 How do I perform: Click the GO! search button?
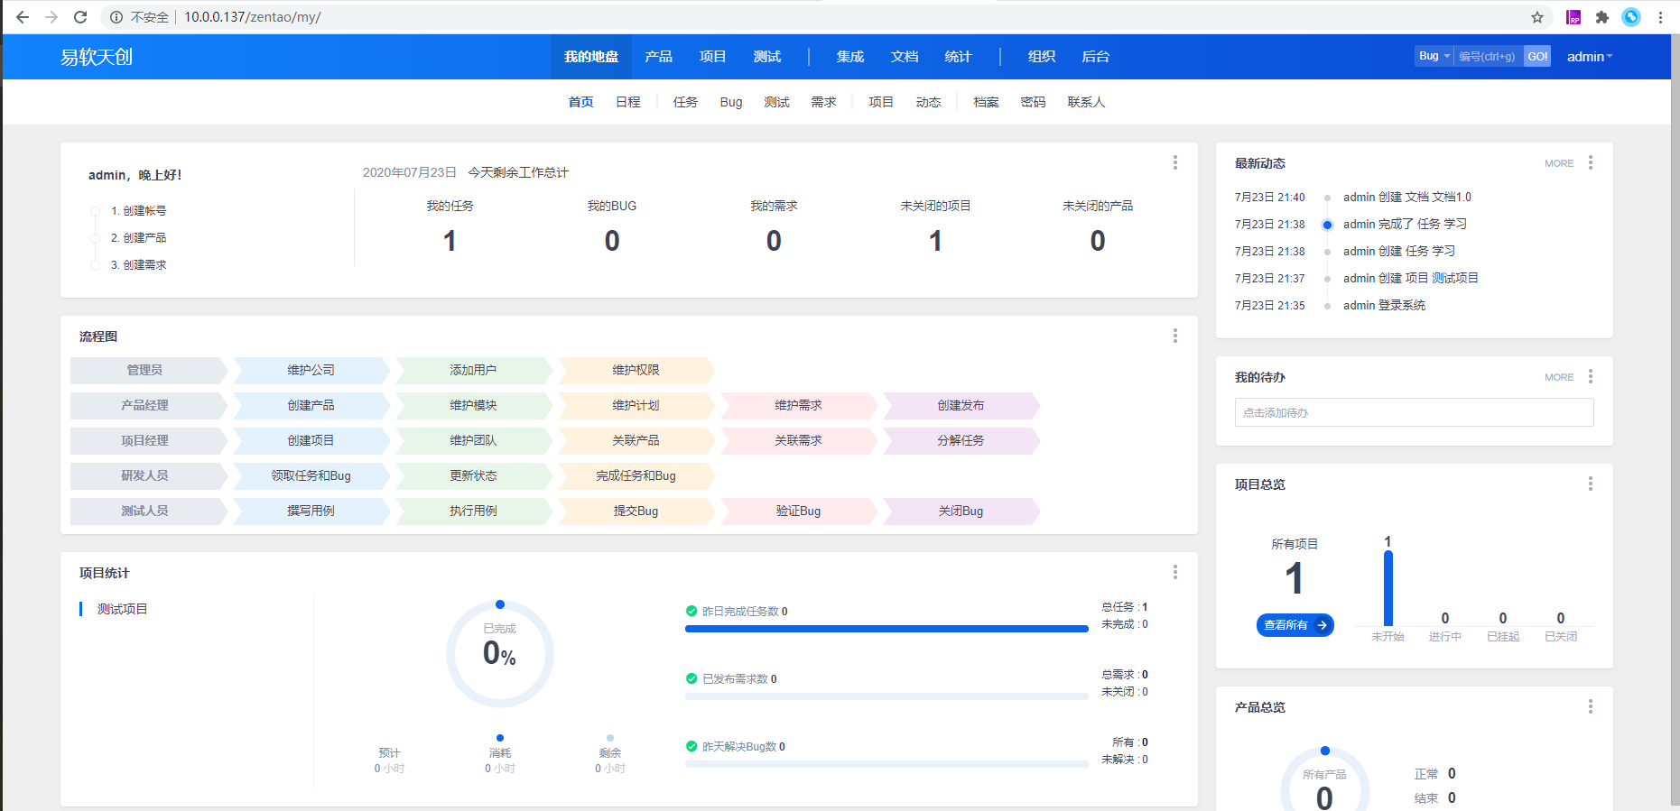[1537, 56]
